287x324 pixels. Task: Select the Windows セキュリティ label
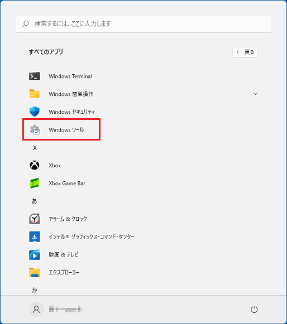(71, 112)
